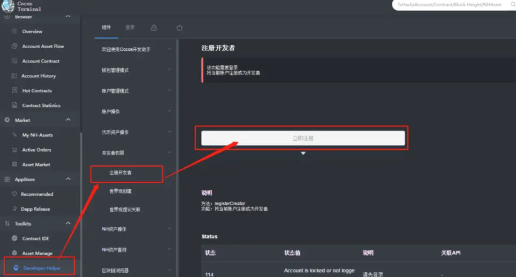Image resolution: width=516 pixels, height=277 pixels.
Task: Click the lock icon in tab bar
Action: coord(154,28)
